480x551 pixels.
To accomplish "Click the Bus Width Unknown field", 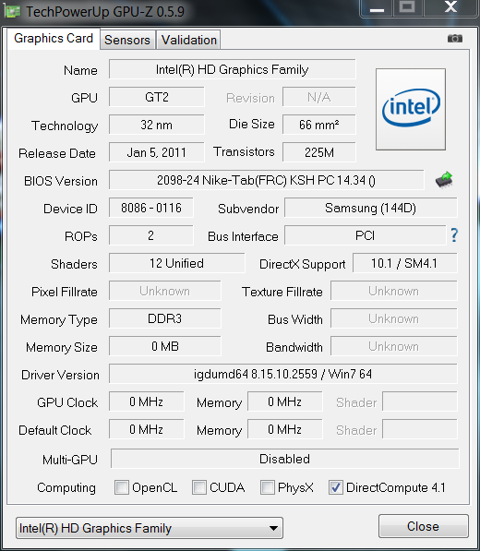I will [x=394, y=318].
